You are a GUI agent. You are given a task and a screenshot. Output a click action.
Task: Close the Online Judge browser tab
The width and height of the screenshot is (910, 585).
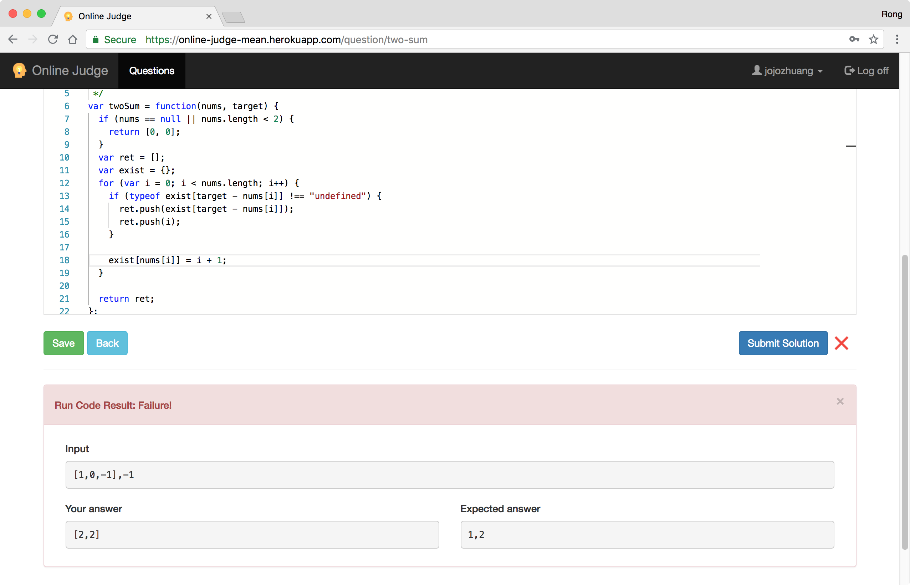coord(209,16)
